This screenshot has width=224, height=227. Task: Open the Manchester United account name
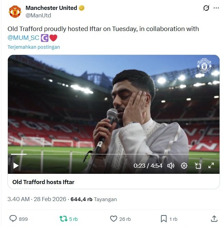tap(51, 8)
